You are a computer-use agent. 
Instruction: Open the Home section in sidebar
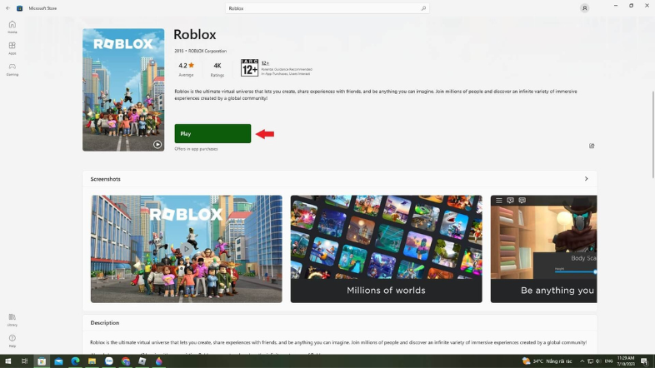coord(12,26)
